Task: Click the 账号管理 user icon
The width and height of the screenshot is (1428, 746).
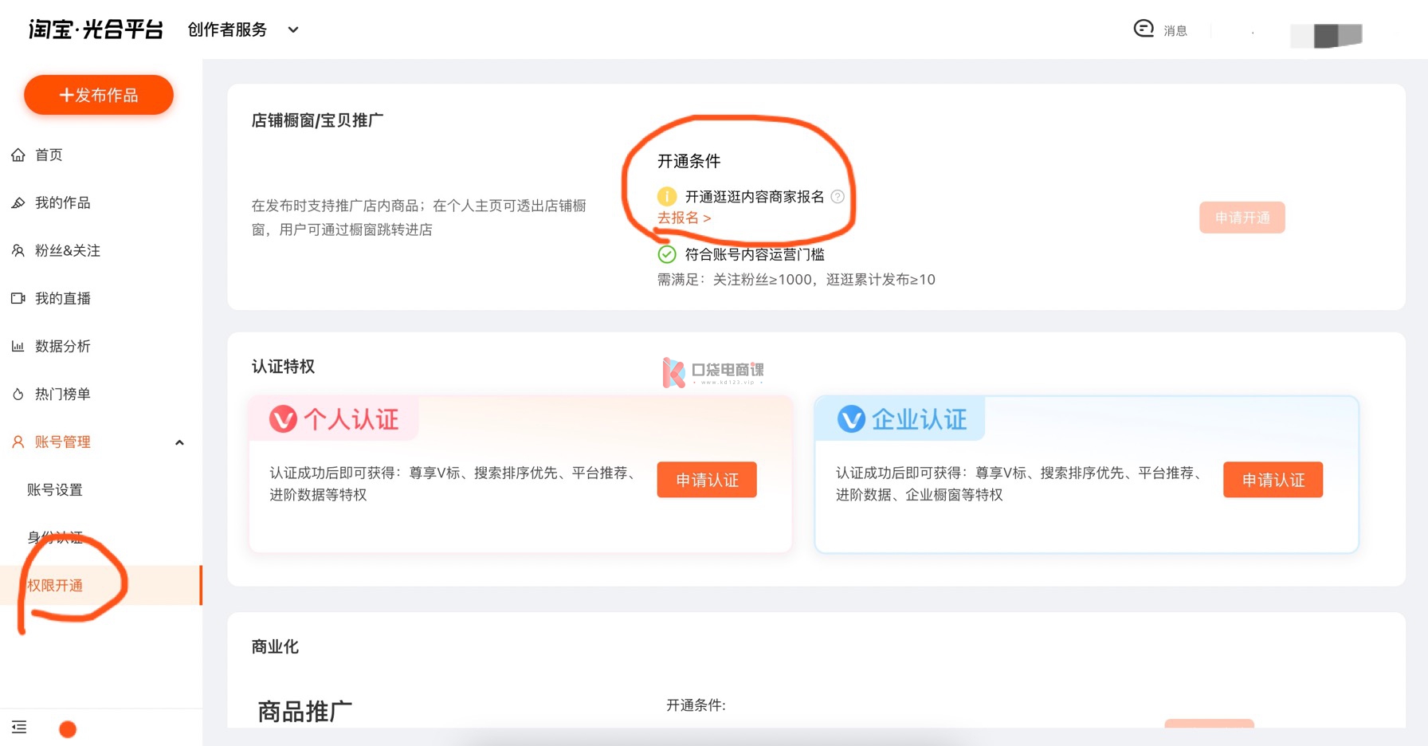Action: coord(18,442)
